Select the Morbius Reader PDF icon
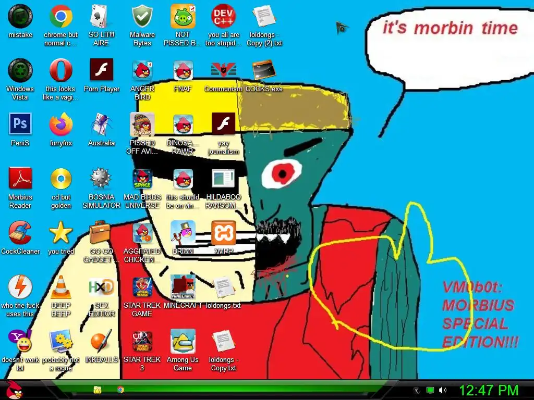 20,178
